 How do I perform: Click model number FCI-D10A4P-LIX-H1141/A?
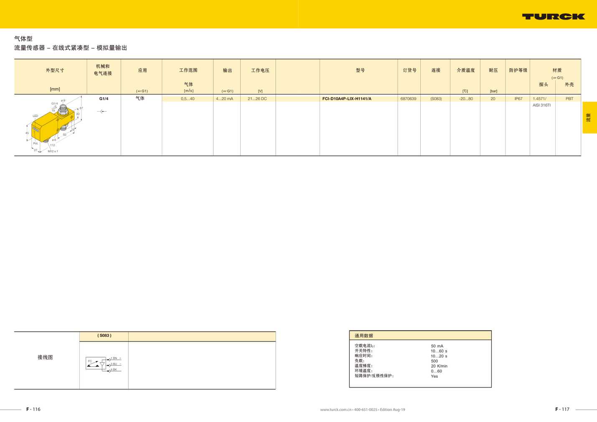coord(347,99)
